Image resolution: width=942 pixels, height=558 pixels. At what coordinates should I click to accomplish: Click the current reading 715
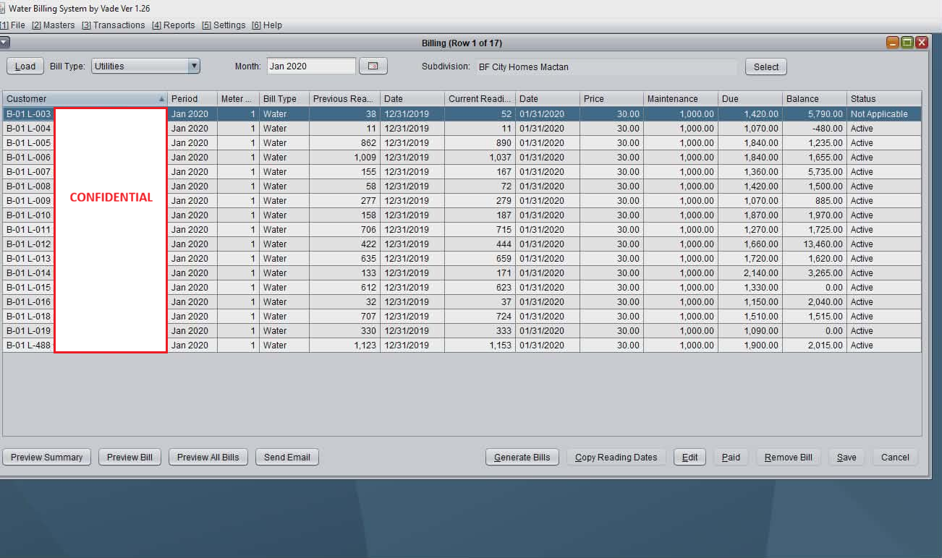pyautogui.click(x=480, y=230)
